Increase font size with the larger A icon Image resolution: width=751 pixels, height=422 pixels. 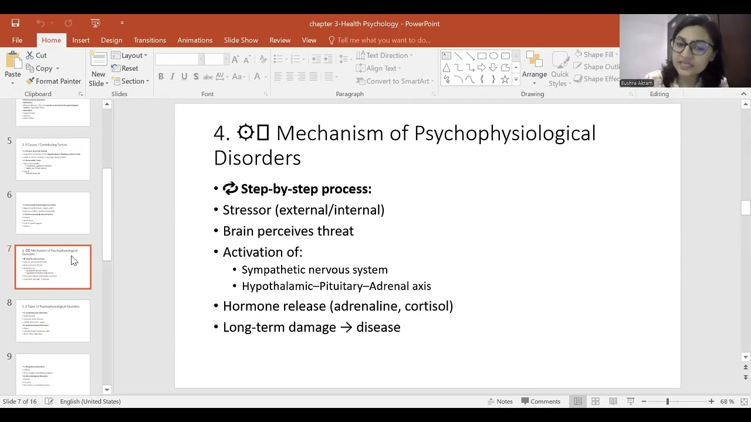point(235,59)
